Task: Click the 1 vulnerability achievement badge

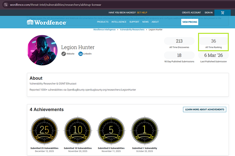Action: click(x=145, y=131)
